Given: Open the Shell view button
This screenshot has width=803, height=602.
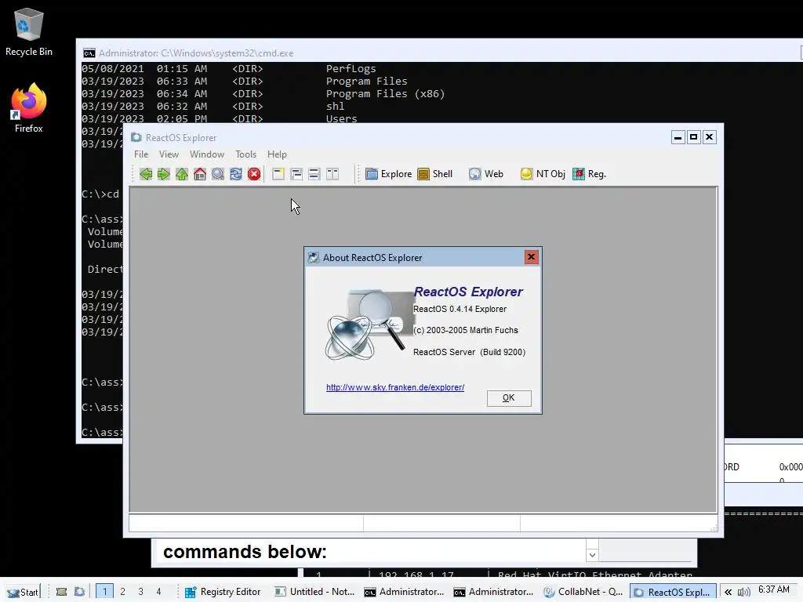Looking at the screenshot, I should (434, 174).
